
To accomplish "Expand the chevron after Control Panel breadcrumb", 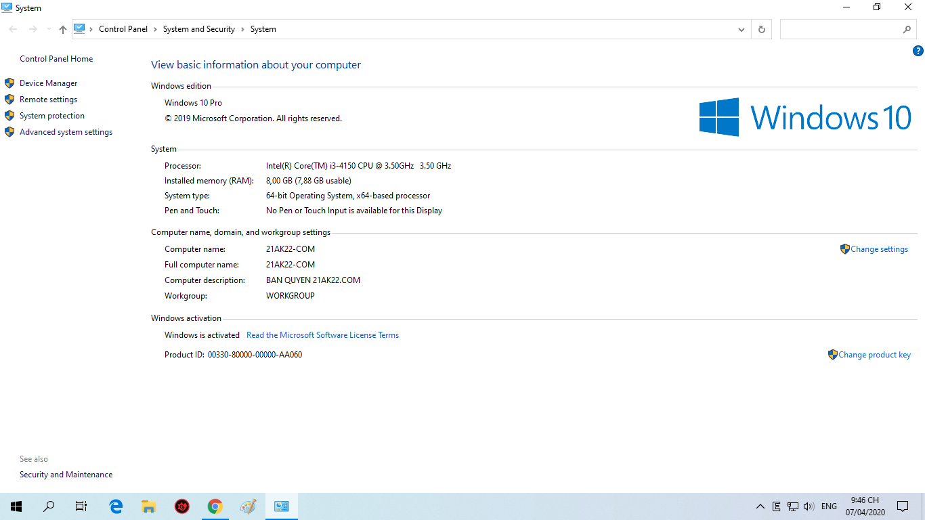I will [x=155, y=29].
